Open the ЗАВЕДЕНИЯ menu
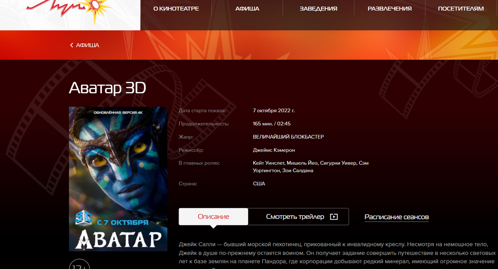Viewport: 498px width, 269px height. (318, 9)
